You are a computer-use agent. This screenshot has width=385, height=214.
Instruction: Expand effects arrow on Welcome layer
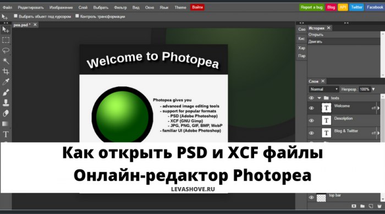point(378,108)
